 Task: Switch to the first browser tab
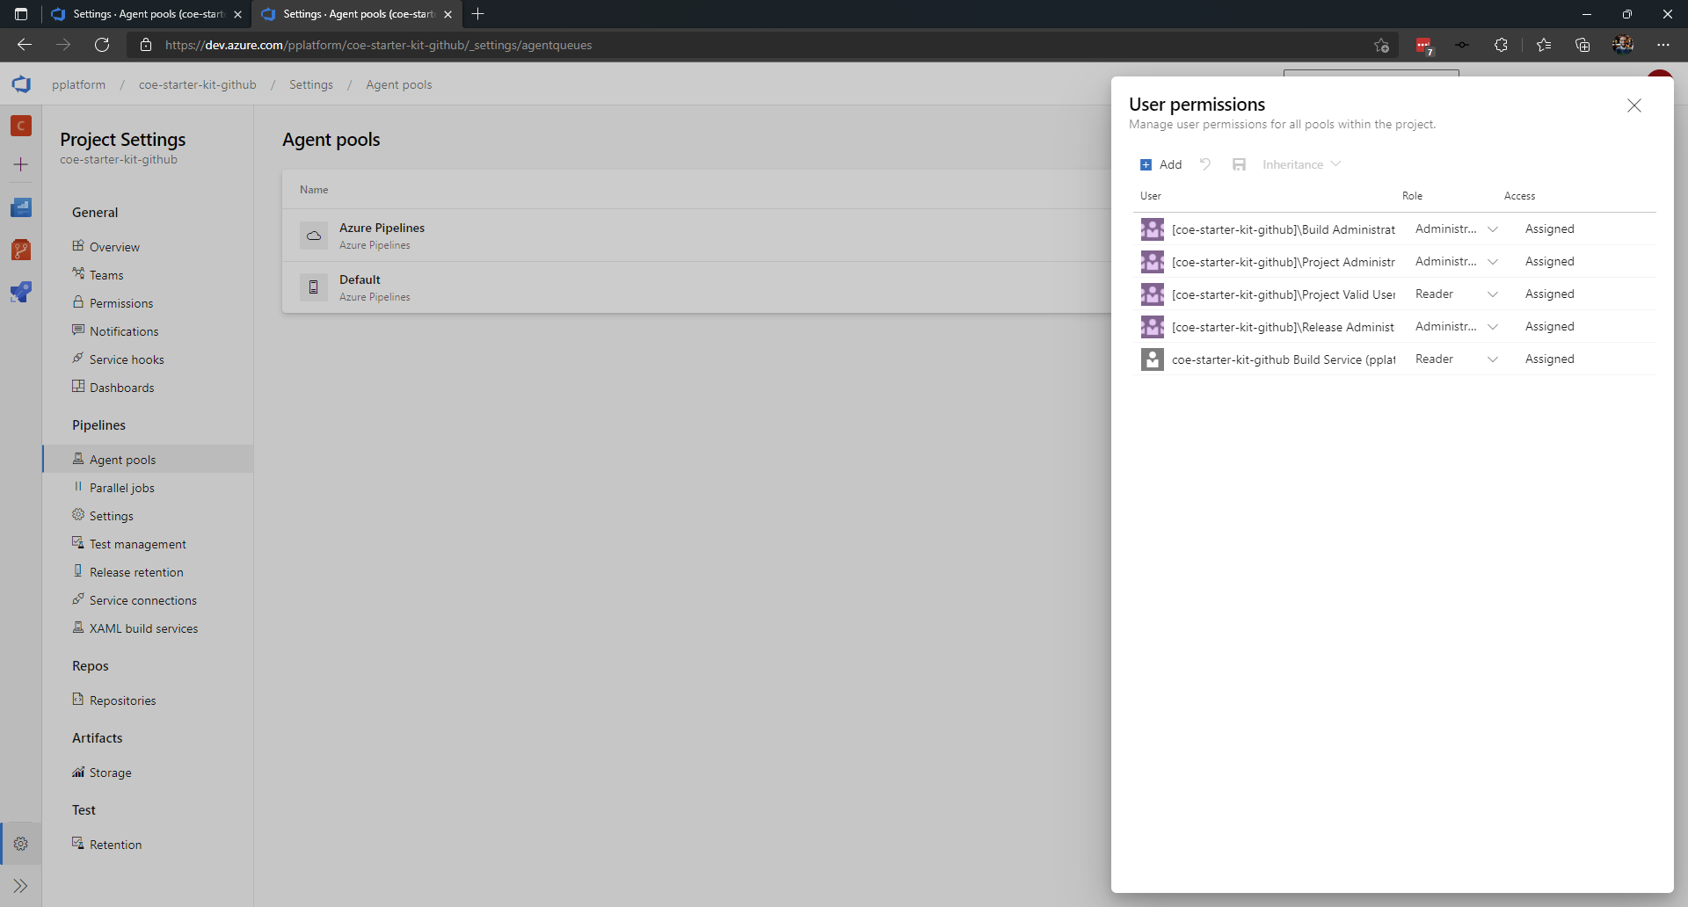(146, 14)
